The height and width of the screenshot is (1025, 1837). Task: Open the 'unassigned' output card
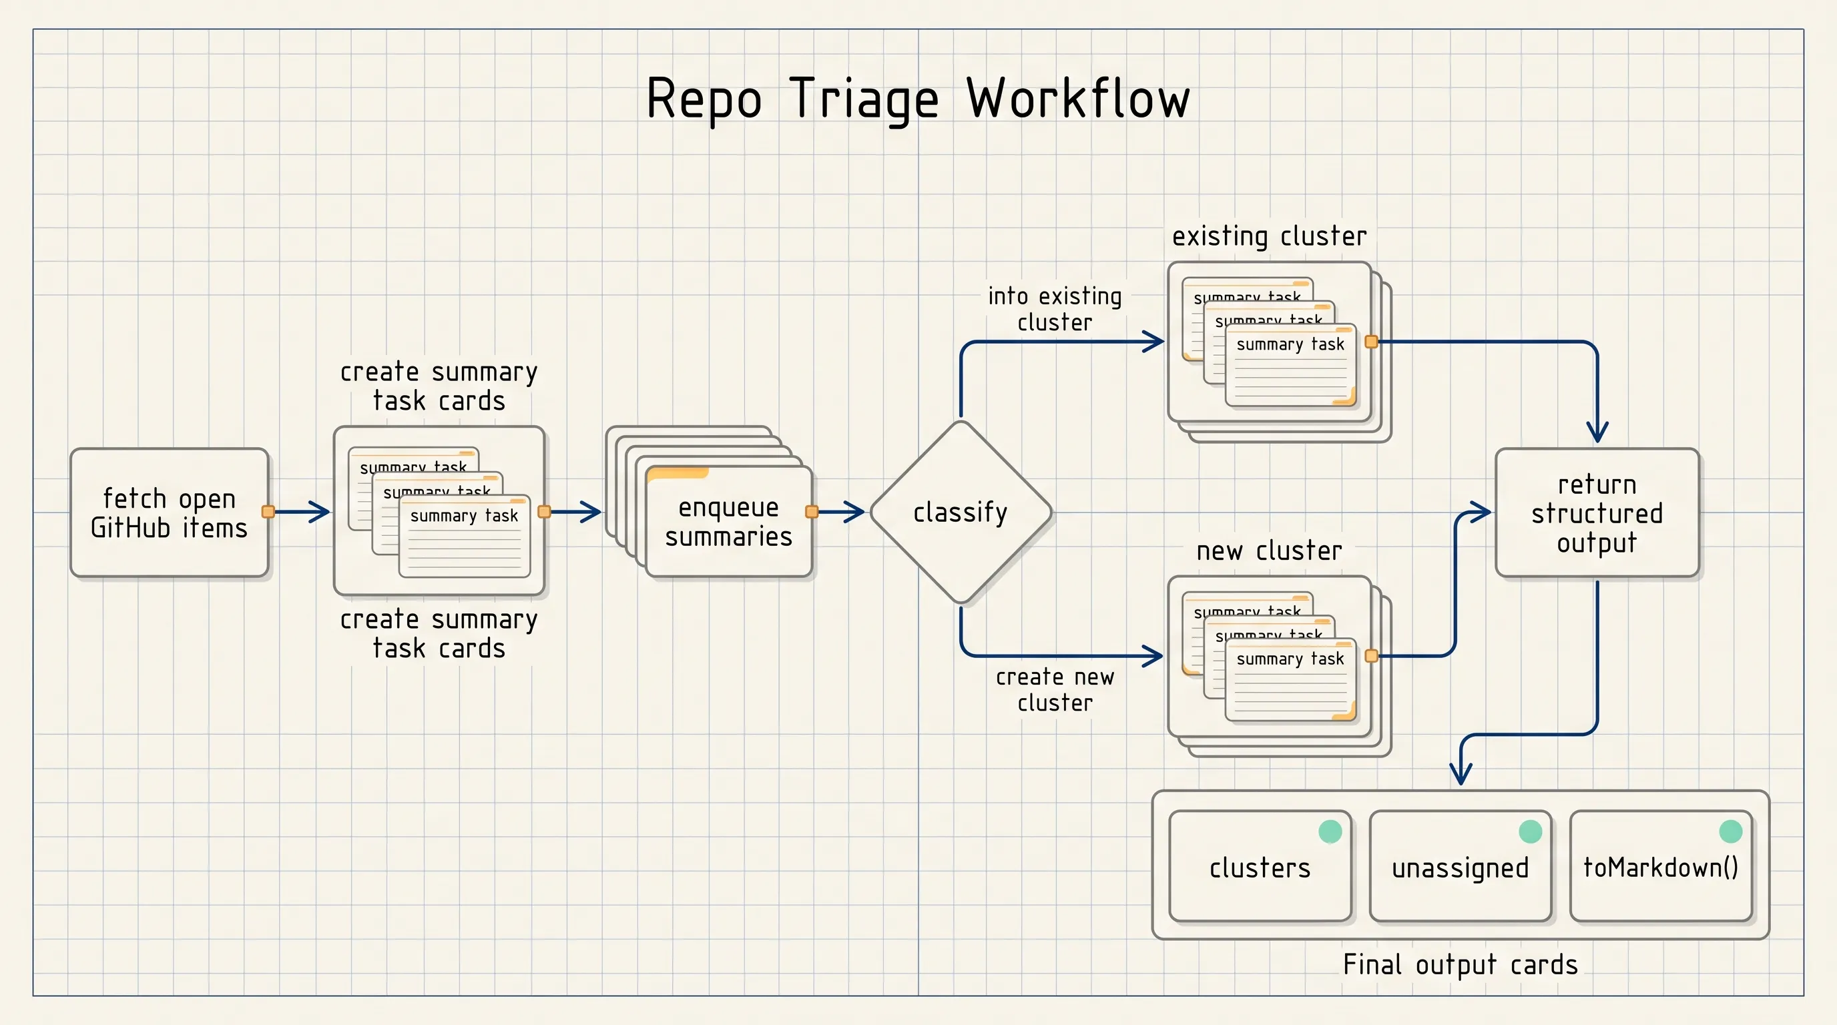point(1461,866)
